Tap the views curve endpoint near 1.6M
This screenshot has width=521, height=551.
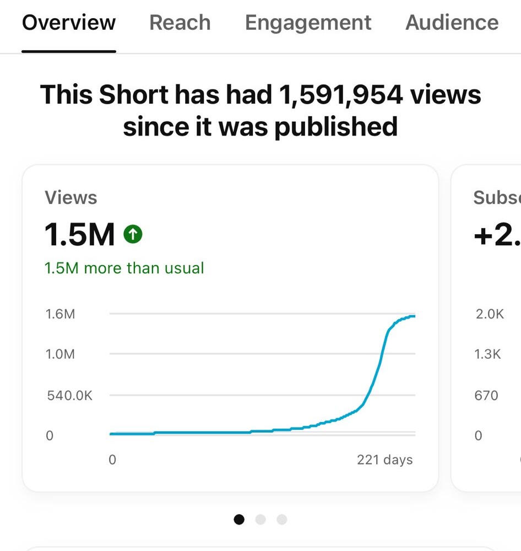pos(412,316)
